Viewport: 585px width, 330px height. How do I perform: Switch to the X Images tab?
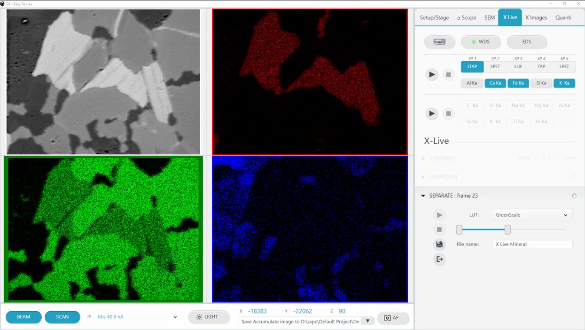[x=536, y=17]
